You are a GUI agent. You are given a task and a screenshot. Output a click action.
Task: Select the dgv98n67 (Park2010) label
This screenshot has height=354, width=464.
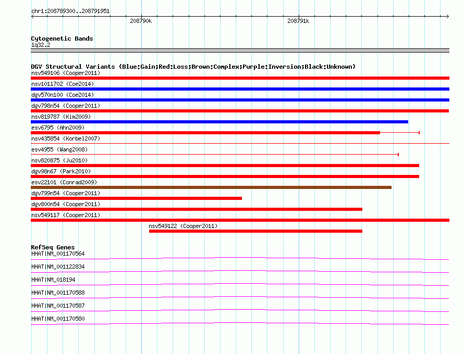tap(61, 171)
